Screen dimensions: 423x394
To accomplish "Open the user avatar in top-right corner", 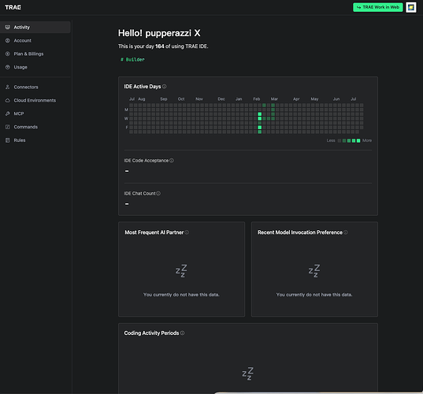I will 411,7.
